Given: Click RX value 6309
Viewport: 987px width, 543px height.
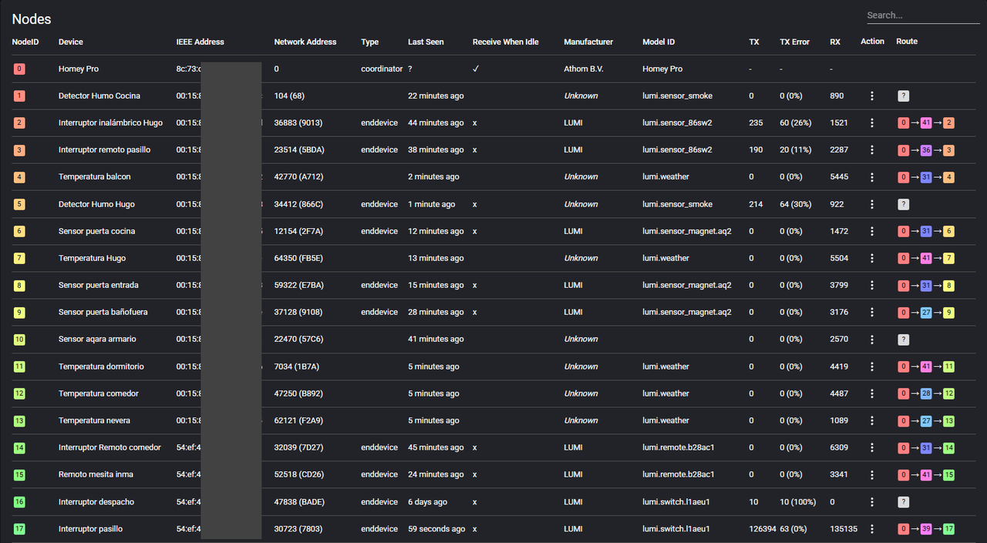Looking at the screenshot, I should point(839,448).
